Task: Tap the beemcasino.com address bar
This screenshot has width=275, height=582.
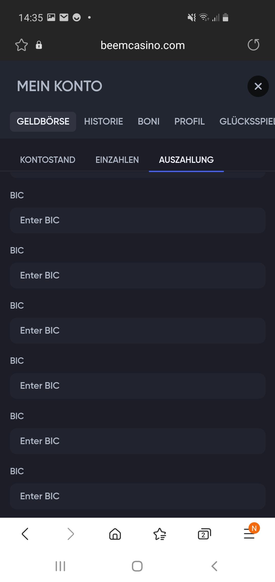Action: click(x=143, y=45)
